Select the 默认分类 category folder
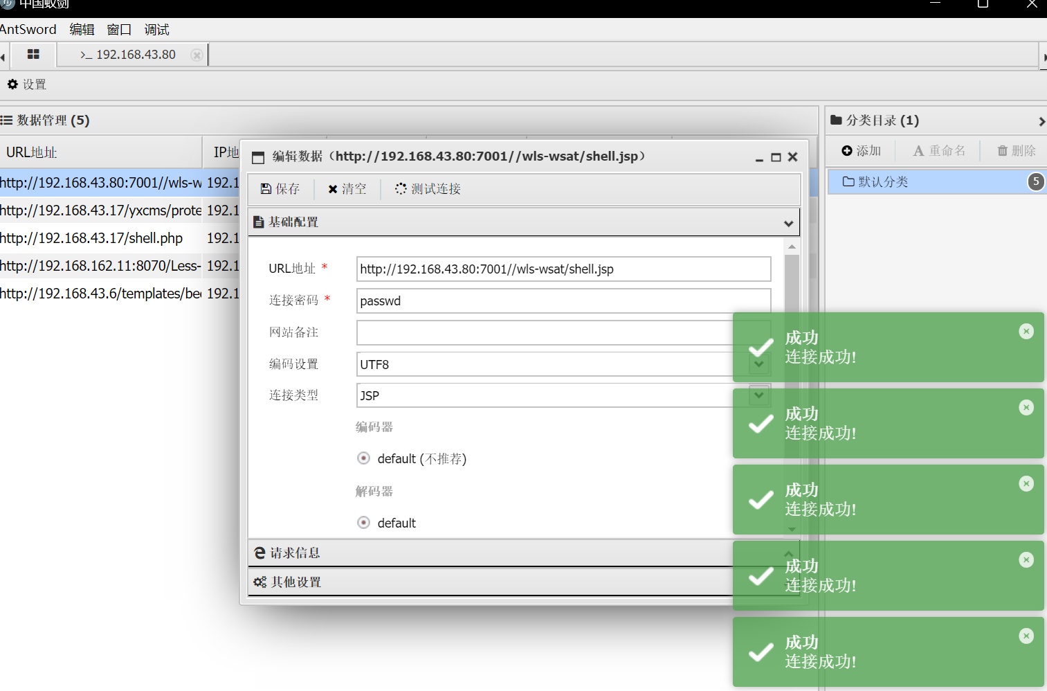The image size is (1047, 691). 936,181
